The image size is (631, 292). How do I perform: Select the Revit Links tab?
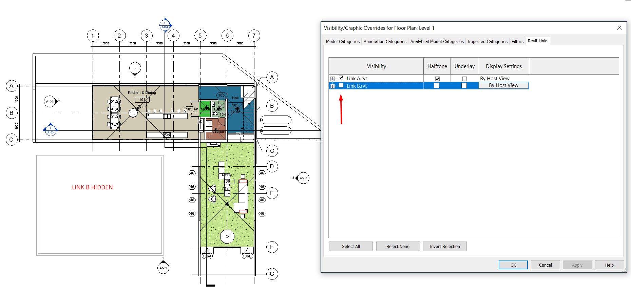coord(538,41)
